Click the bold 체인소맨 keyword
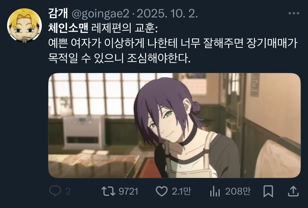308x208 pixels. pos(68,29)
